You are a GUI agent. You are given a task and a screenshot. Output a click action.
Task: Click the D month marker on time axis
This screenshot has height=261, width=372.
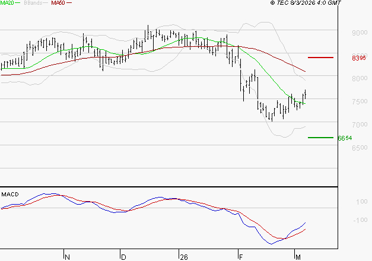pos(123,257)
